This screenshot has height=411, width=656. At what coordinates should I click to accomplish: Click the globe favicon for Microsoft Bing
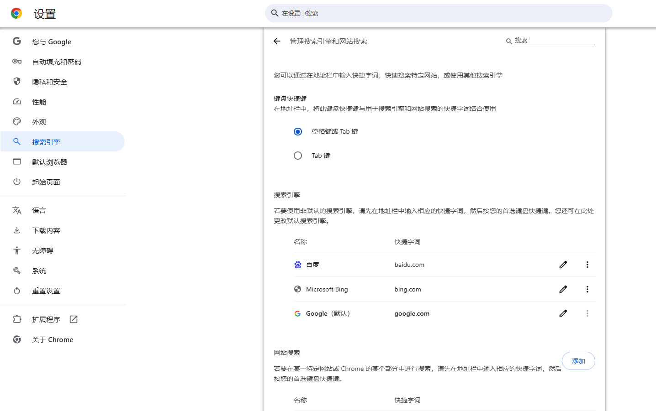(298, 289)
